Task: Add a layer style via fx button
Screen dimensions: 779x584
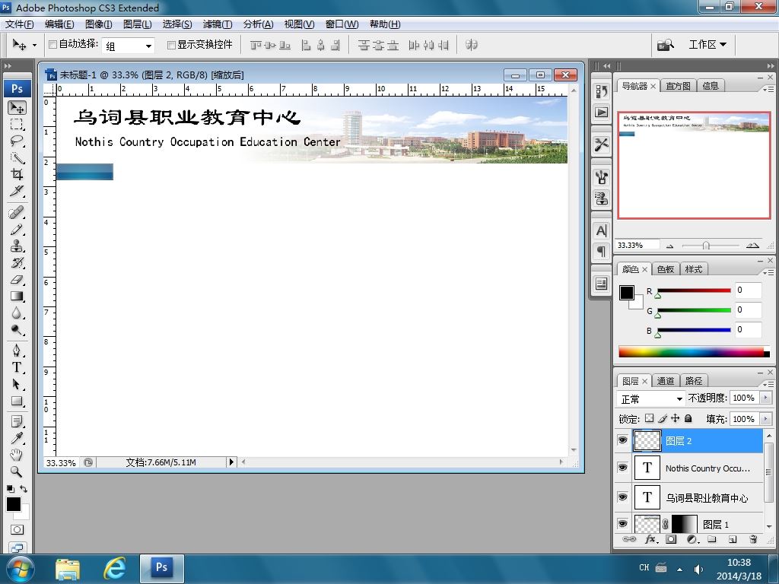Action: 651,539
